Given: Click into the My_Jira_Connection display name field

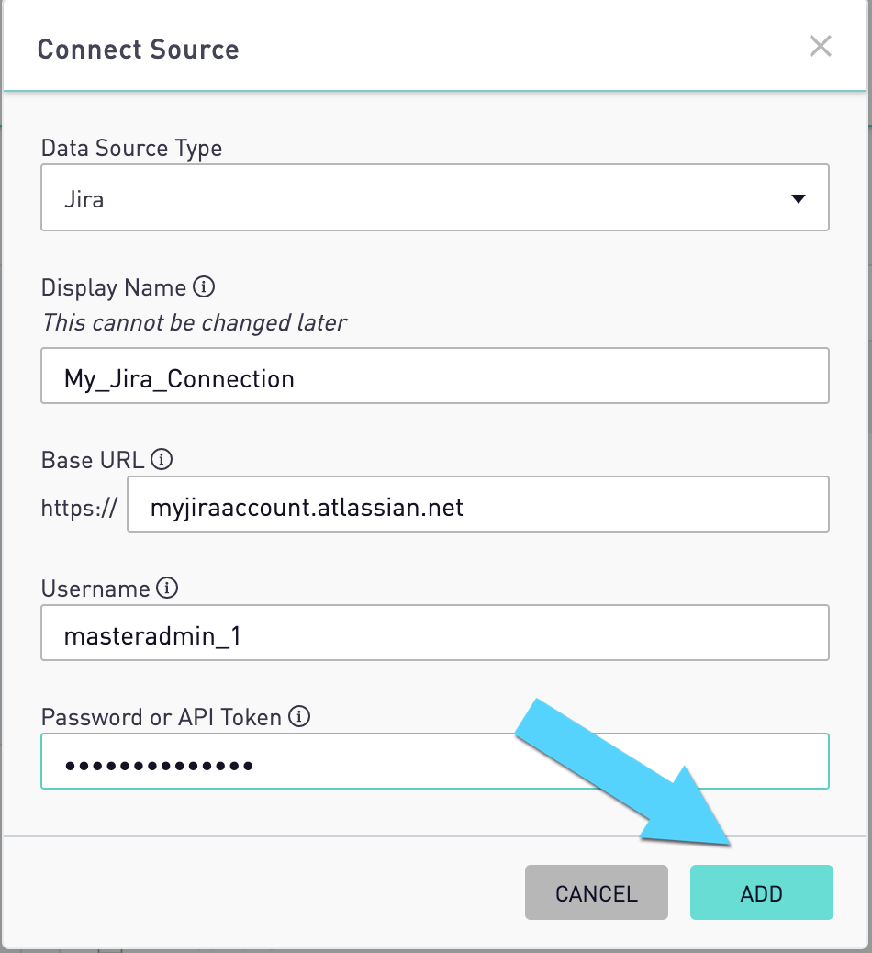Looking at the screenshot, I should [x=435, y=376].
